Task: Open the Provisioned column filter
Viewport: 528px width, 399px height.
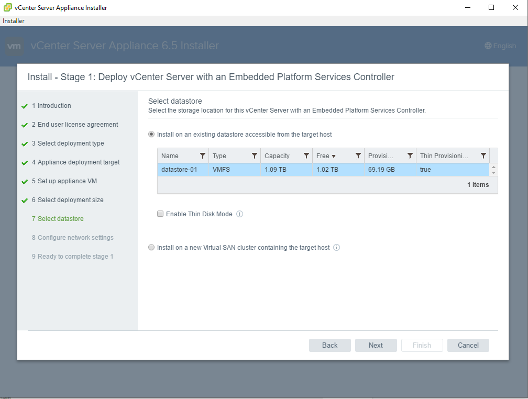Action: tap(410, 156)
